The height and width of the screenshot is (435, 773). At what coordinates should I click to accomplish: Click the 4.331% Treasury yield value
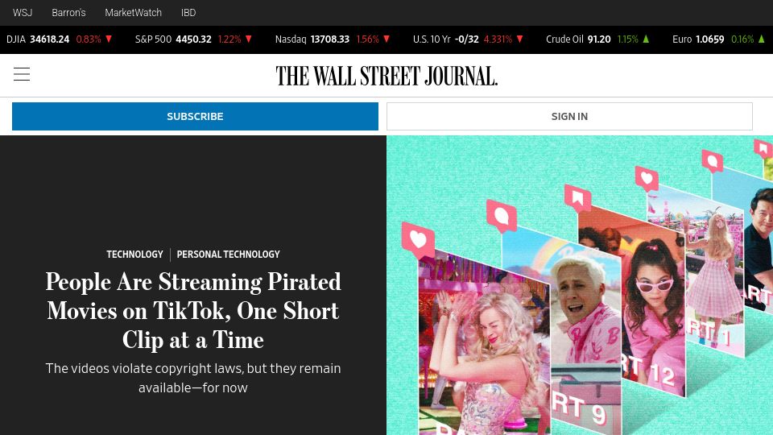tap(498, 39)
